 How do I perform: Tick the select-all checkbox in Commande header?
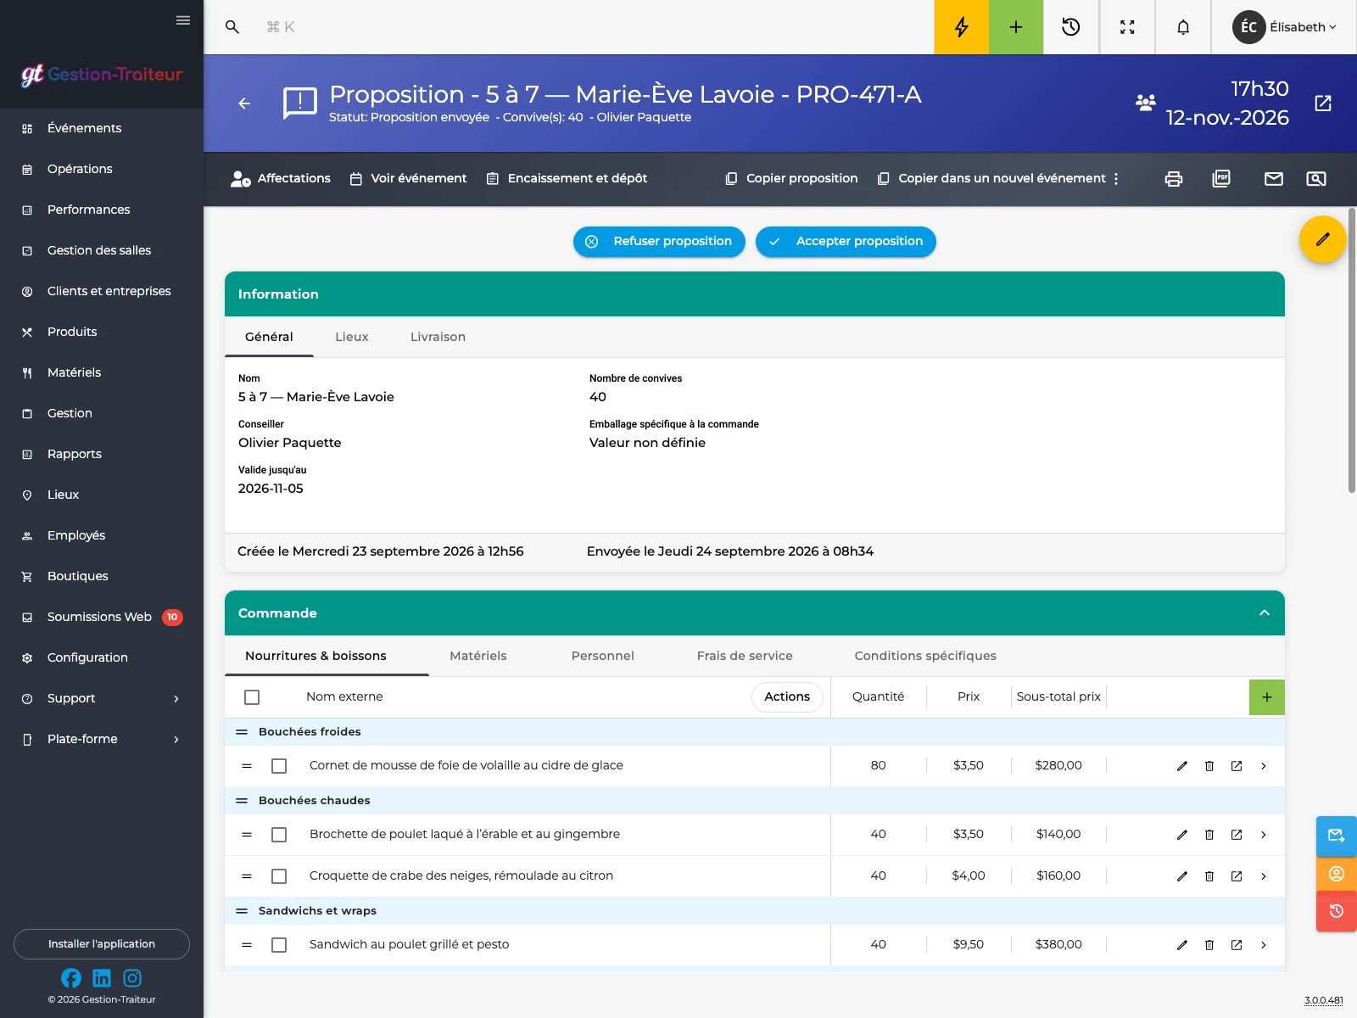pos(252,697)
